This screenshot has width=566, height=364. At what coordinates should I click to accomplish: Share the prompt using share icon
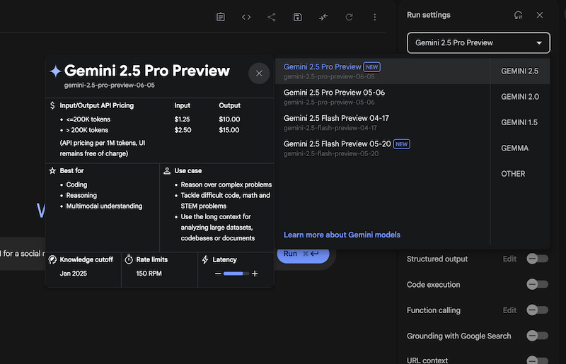click(272, 17)
